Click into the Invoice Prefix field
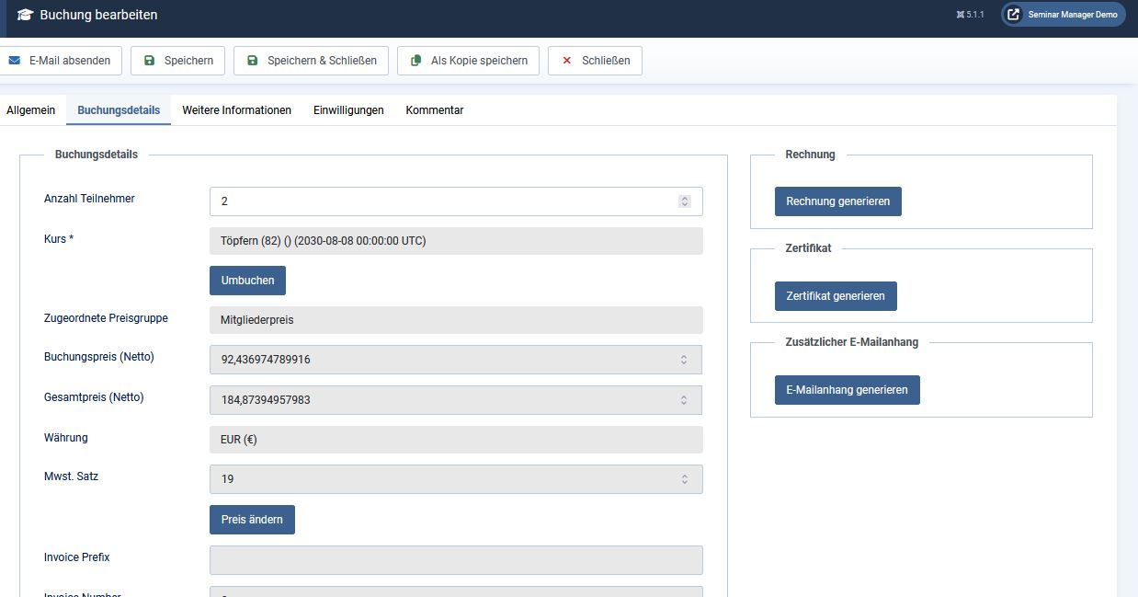The width and height of the screenshot is (1138, 597). 456,560
